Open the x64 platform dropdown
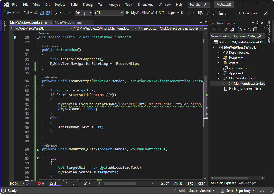 (x=108, y=13)
